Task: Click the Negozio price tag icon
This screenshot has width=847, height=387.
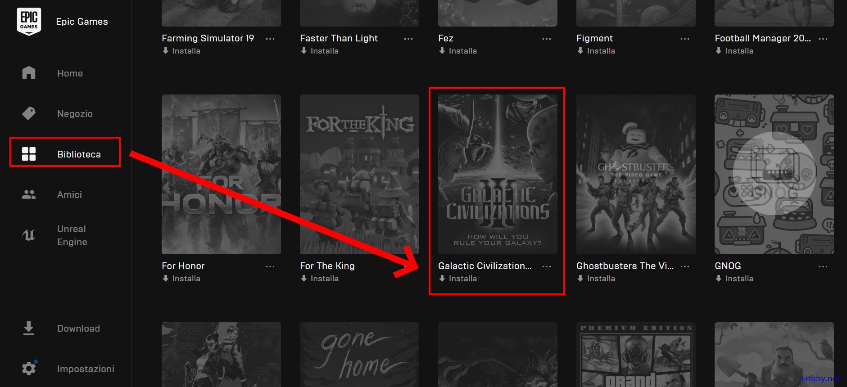Action: click(29, 113)
